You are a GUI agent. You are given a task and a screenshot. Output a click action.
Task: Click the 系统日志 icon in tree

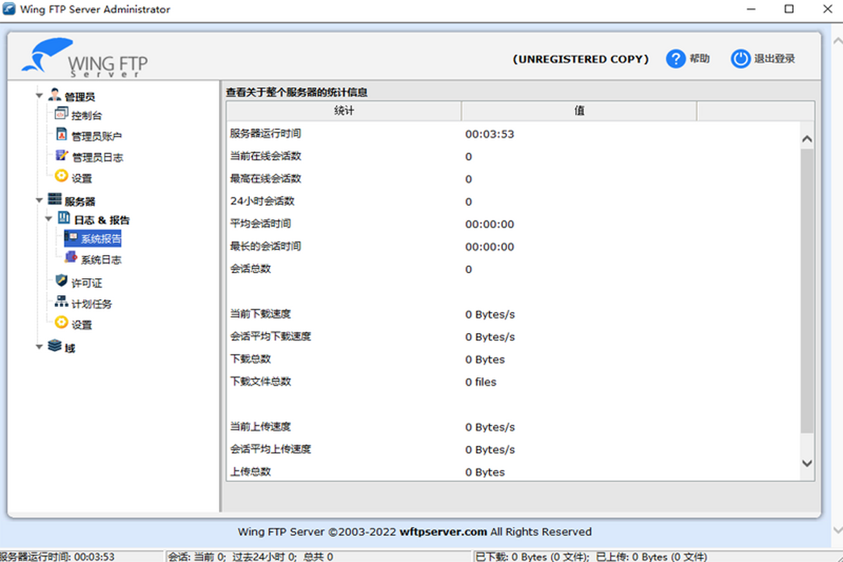pos(70,259)
